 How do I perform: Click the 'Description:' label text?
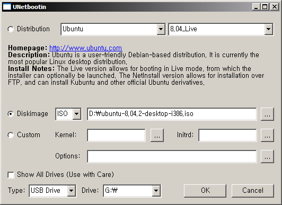click(29, 55)
